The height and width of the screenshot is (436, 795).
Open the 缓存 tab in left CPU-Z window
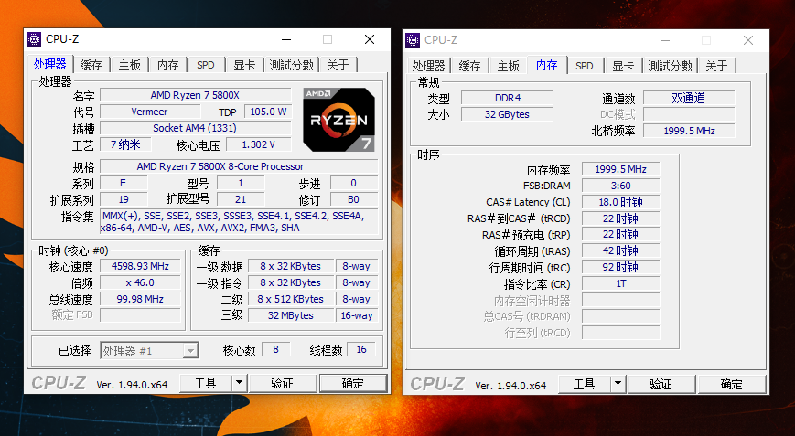click(x=91, y=65)
